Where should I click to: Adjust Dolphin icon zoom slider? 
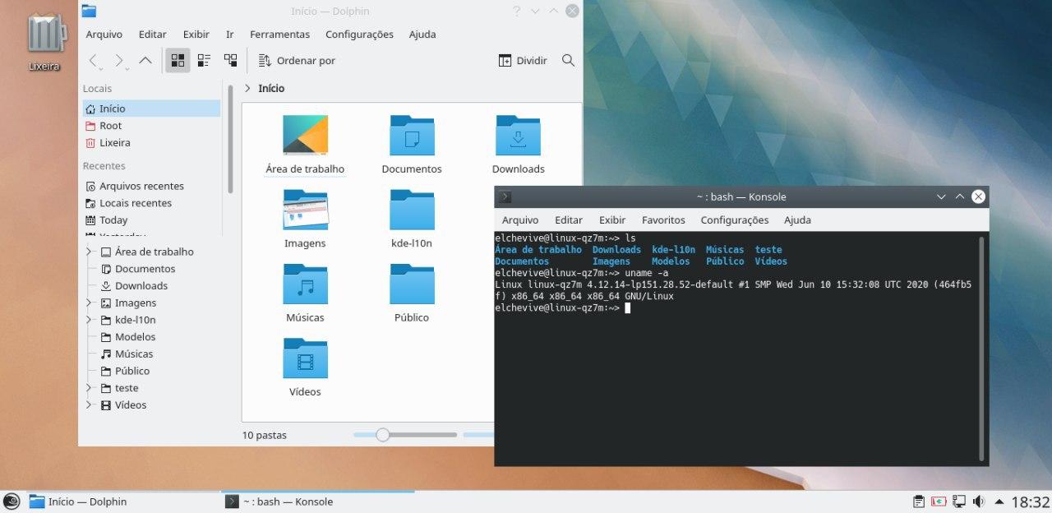[x=383, y=435]
